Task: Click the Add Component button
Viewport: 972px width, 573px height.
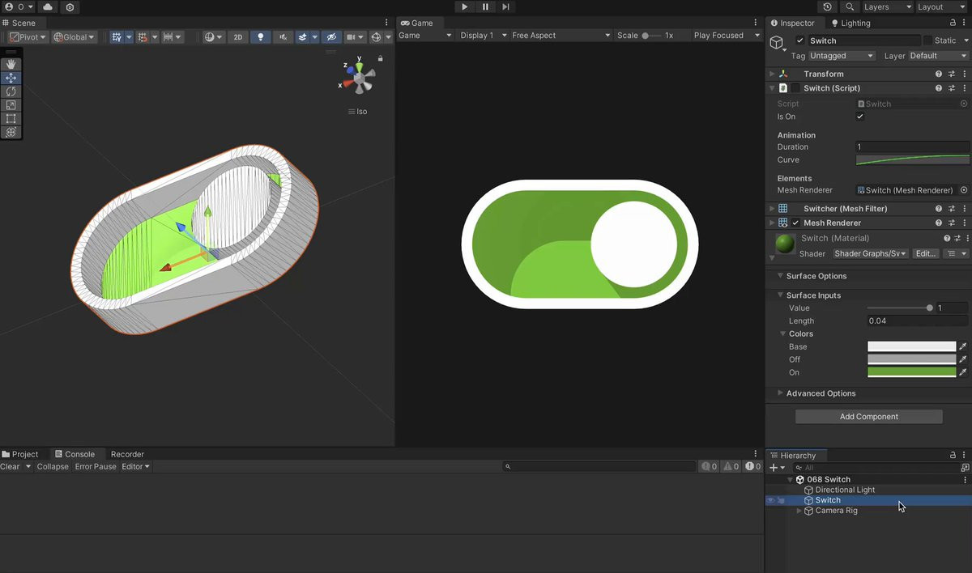Action: point(868,417)
